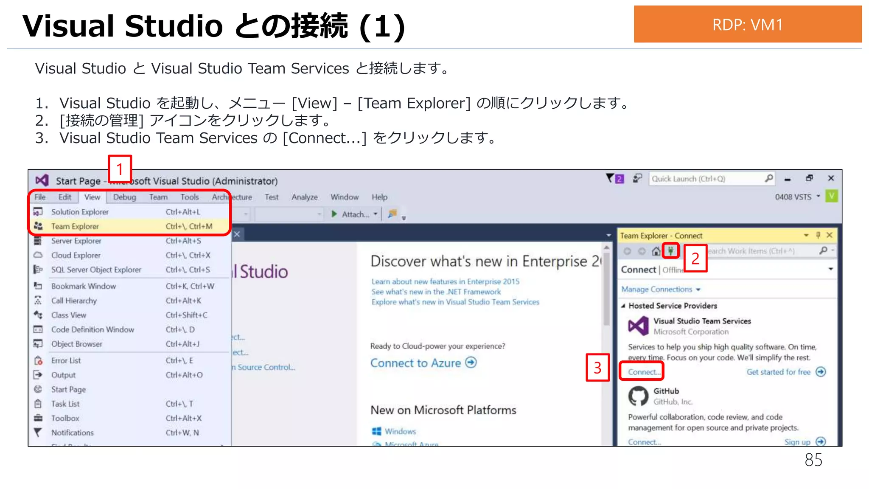Click the Send Feedback icon in title bar
The height and width of the screenshot is (489, 869).
637,178
